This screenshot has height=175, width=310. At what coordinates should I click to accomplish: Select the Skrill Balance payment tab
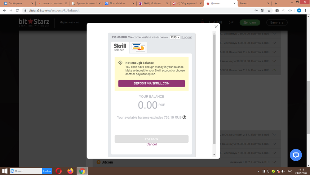[x=120, y=47]
